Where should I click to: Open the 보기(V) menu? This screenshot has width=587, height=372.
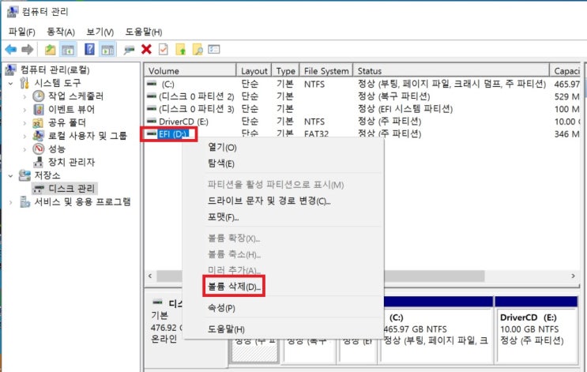pos(100,32)
